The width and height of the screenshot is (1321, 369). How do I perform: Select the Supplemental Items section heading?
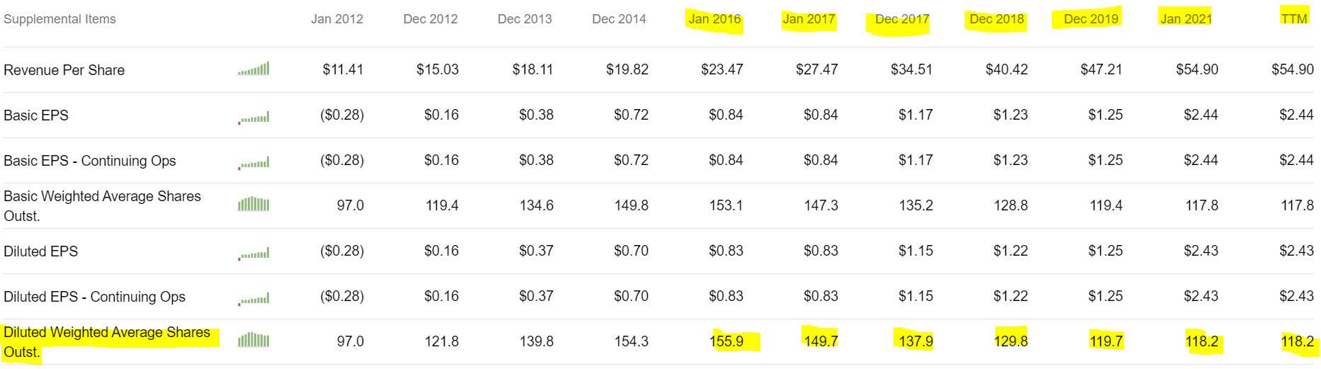point(59,19)
